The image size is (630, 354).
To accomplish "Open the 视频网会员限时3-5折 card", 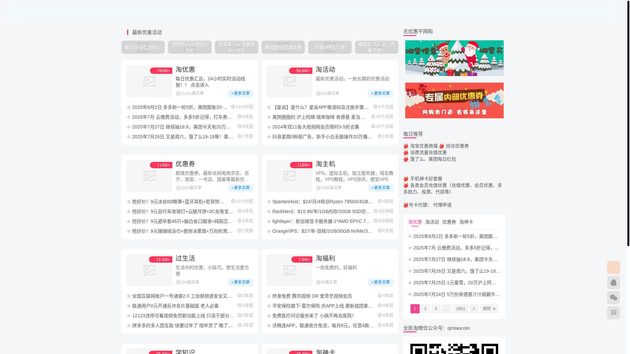I will 190,47.
